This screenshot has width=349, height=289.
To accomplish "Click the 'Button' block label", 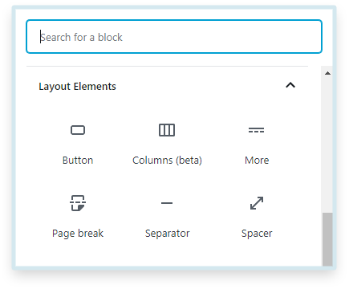I will [78, 161].
